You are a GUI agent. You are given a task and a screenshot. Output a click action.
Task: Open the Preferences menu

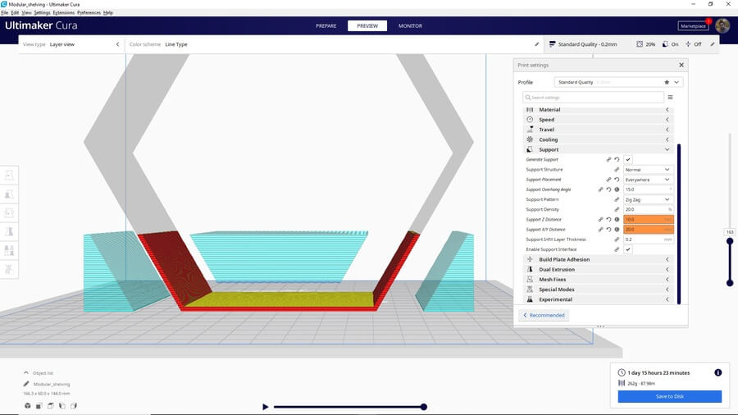tap(89, 12)
